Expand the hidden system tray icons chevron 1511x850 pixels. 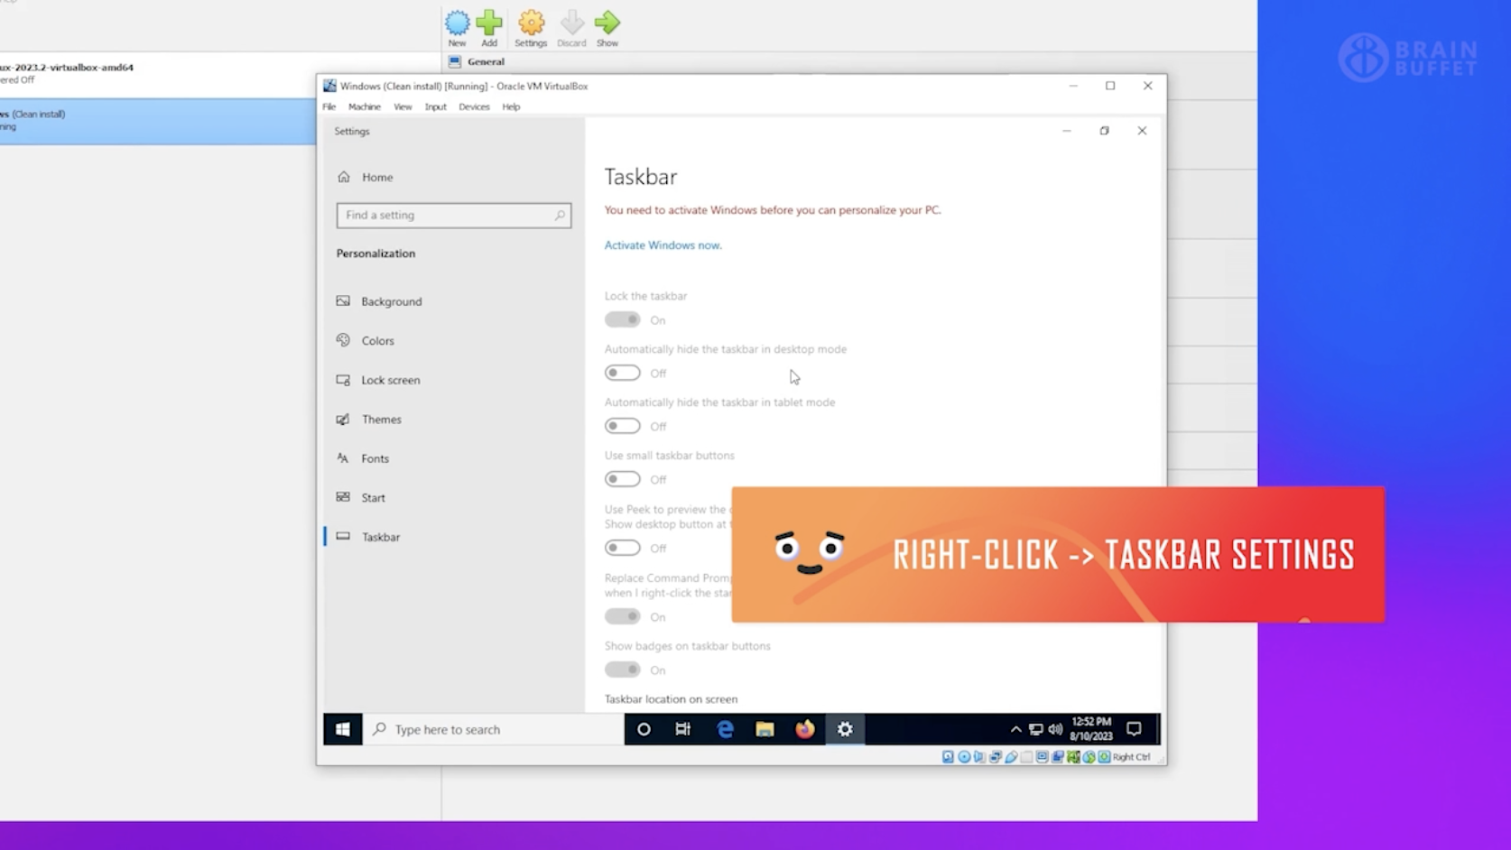click(x=1015, y=729)
